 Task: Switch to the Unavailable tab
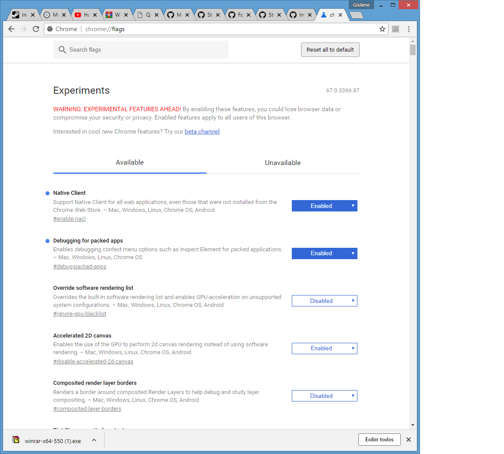[283, 162]
